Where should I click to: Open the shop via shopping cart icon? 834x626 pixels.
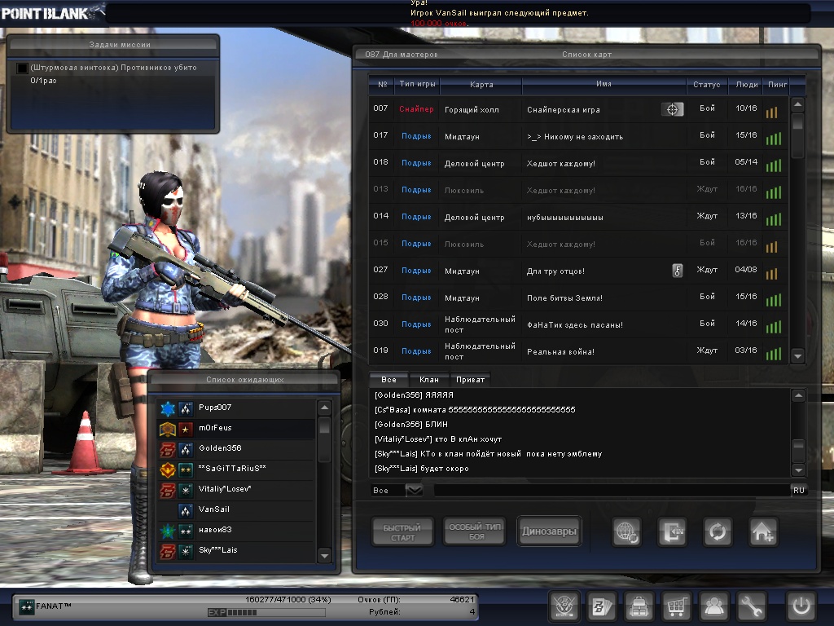pyautogui.click(x=676, y=607)
